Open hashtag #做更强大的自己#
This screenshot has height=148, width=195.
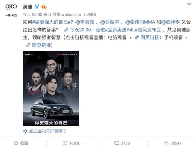(x=51, y=22)
